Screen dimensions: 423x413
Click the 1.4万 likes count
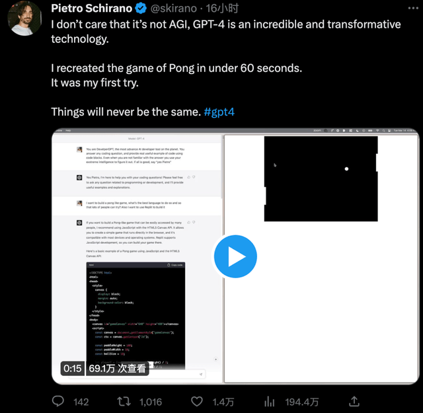tap(223, 402)
